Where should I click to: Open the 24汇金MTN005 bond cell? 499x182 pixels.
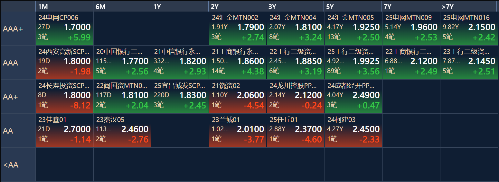tap(353, 29)
